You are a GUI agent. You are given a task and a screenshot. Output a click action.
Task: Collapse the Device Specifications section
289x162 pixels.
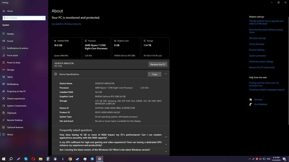166,74
